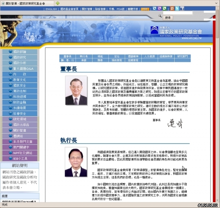Screen dimensions: 220x208
Task: Jump to 標識精神 section tab
Action: [x=133, y=56]
